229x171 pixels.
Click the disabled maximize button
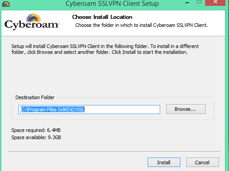[199, 2]
